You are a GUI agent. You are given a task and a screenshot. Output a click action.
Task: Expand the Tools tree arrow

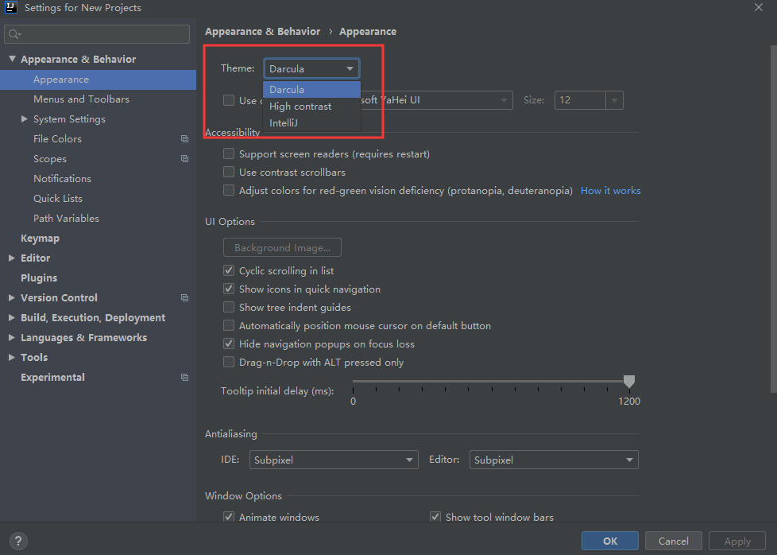pyautogui.click(x=12, y=357)
